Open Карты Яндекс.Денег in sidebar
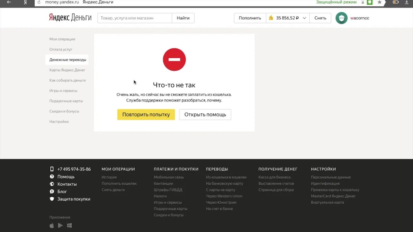The height and width of the screenshot is (232, 413). 67,70
